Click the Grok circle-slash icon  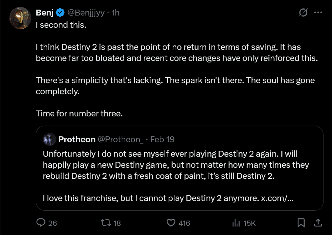coord(303,12)
